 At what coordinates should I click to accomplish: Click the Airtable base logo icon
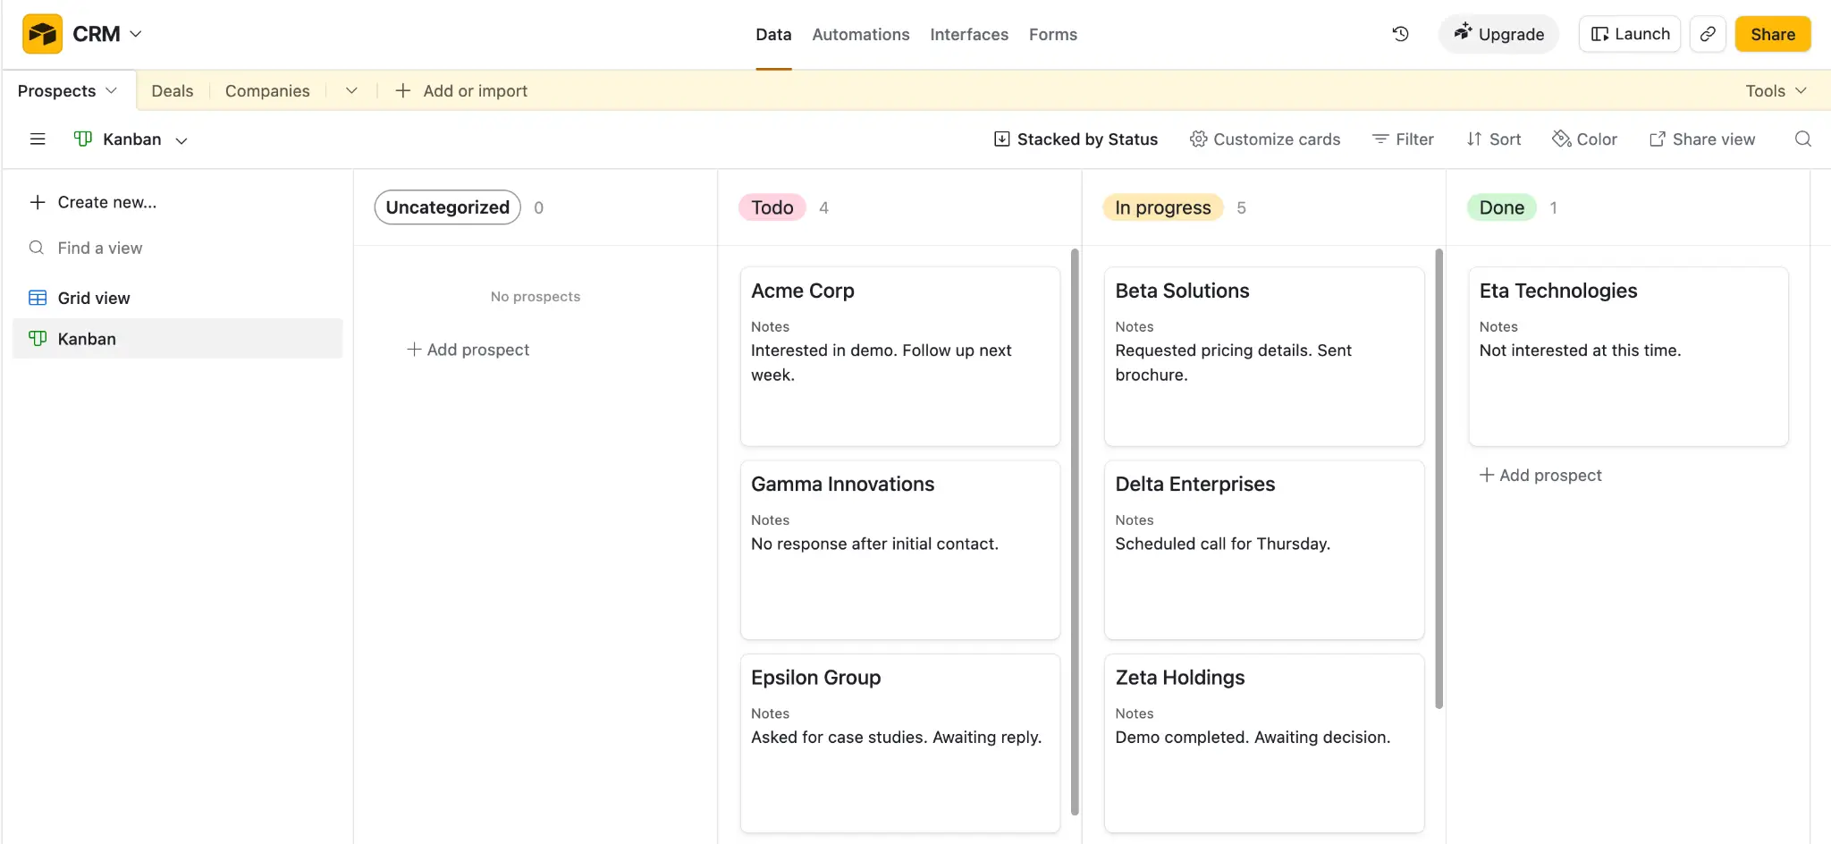pos(42,34)
